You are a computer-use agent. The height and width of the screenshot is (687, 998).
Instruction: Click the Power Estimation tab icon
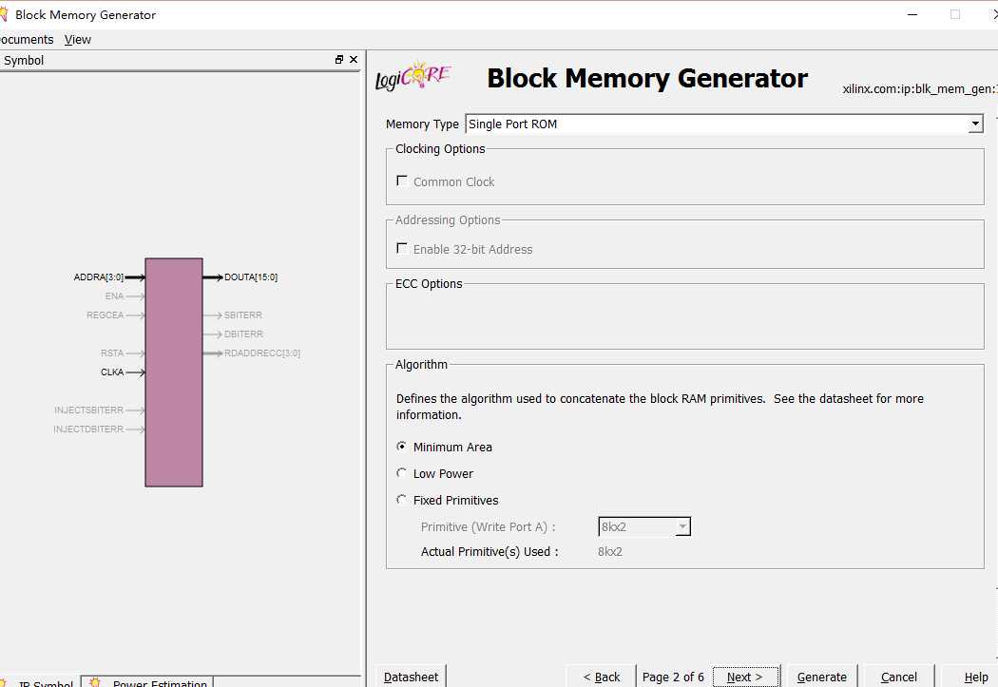click(x=95, y=682)
